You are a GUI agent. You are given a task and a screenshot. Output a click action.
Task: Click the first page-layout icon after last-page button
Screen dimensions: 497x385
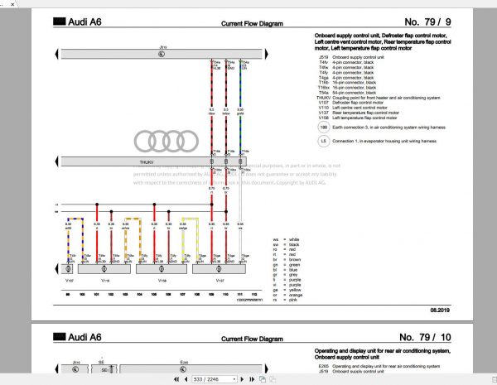[x=263, y=379]
